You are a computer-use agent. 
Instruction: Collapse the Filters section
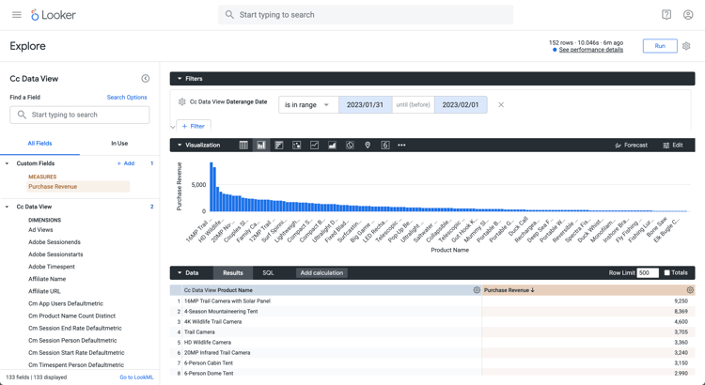(180, 79)
